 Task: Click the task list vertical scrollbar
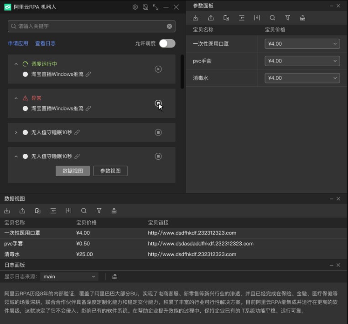click(182, 72)
